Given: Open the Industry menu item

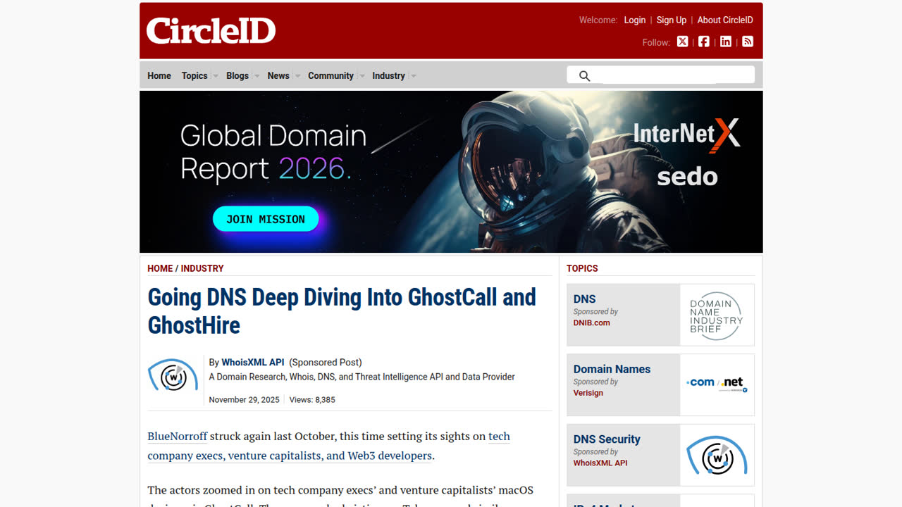Looking at the screenshot, I should point(388,75).
